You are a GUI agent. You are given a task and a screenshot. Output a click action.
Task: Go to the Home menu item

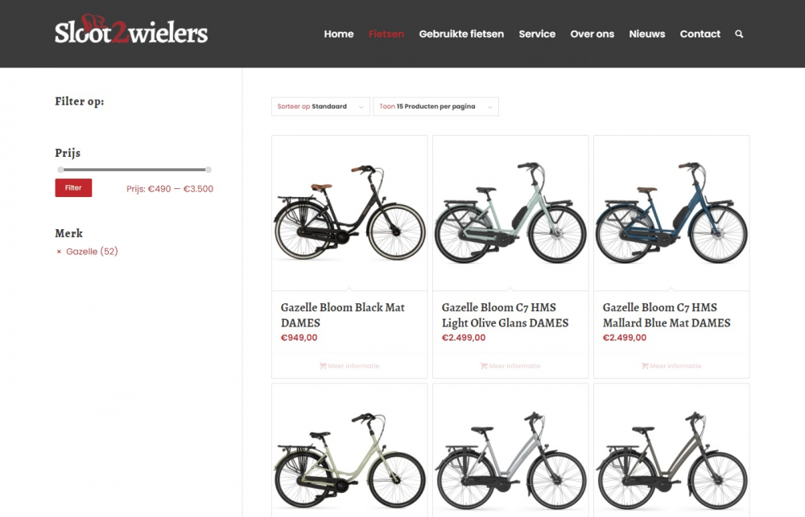339,34
